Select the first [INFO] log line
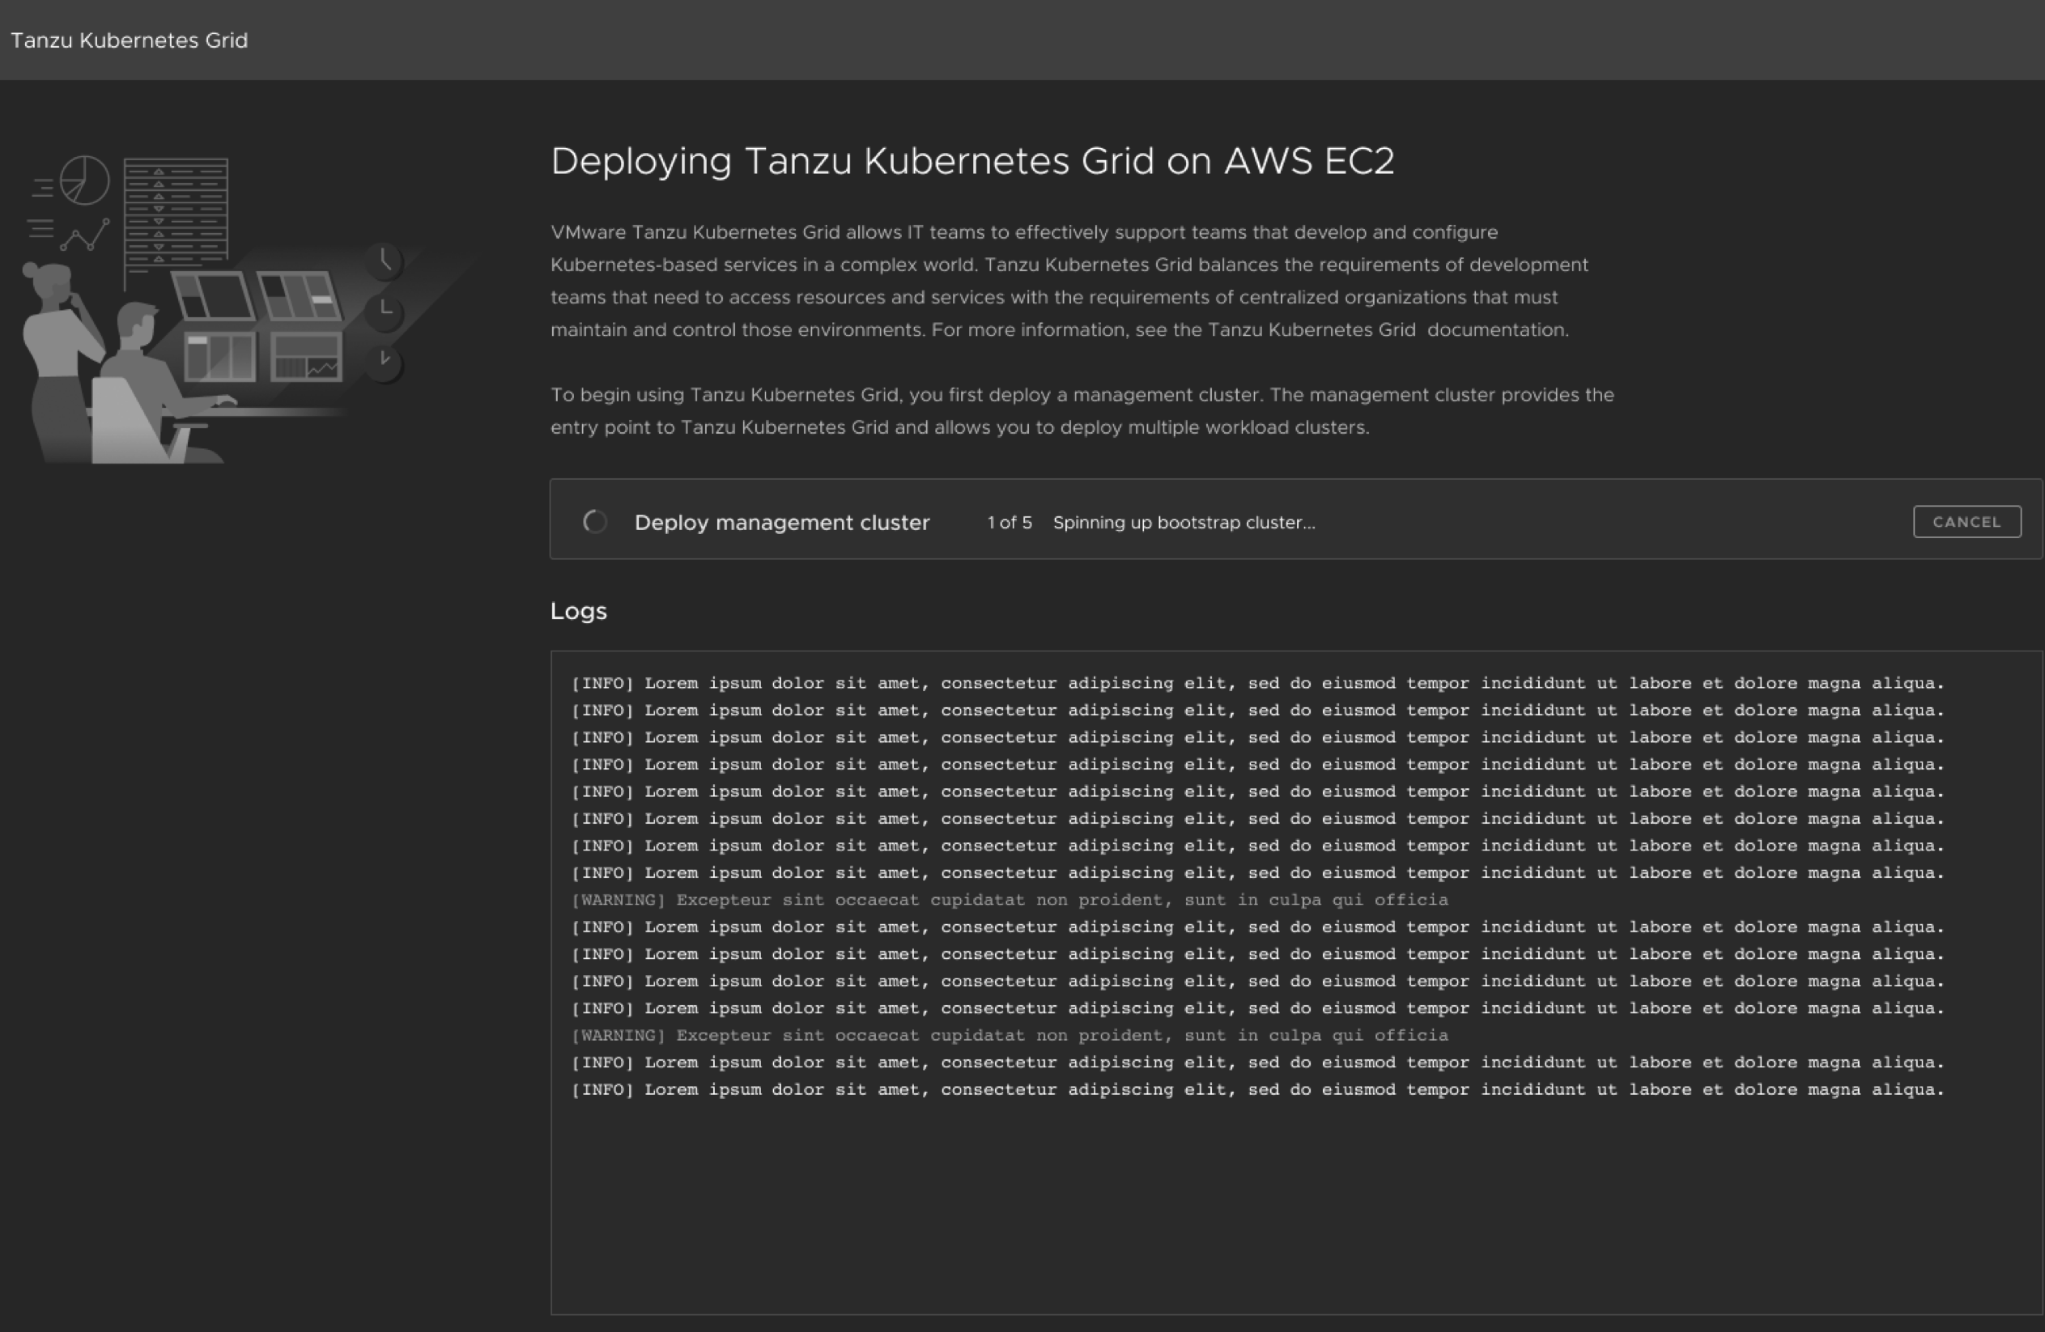The width and height of the screenshot is (2045, 1332). coord(1257,683)
